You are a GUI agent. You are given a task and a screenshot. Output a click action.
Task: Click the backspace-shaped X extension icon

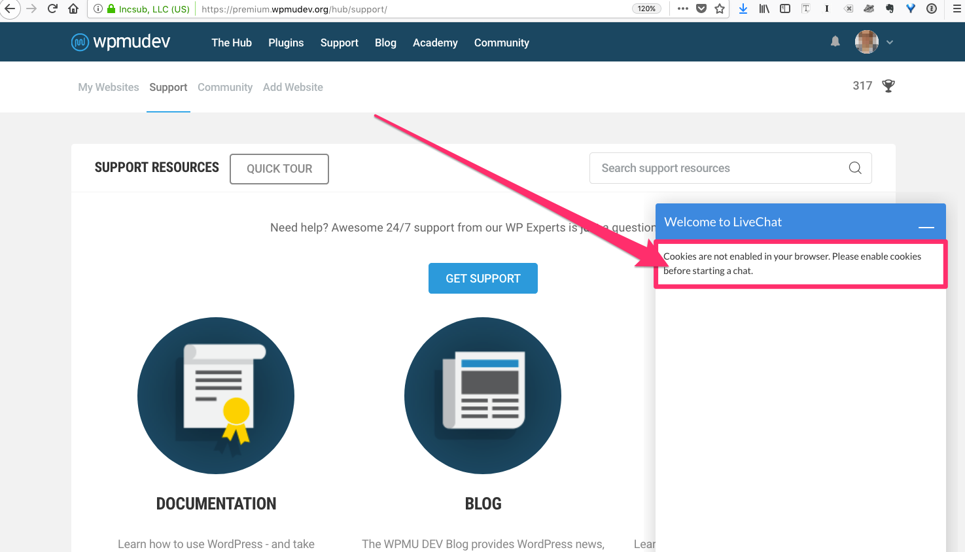pos(849,9)
